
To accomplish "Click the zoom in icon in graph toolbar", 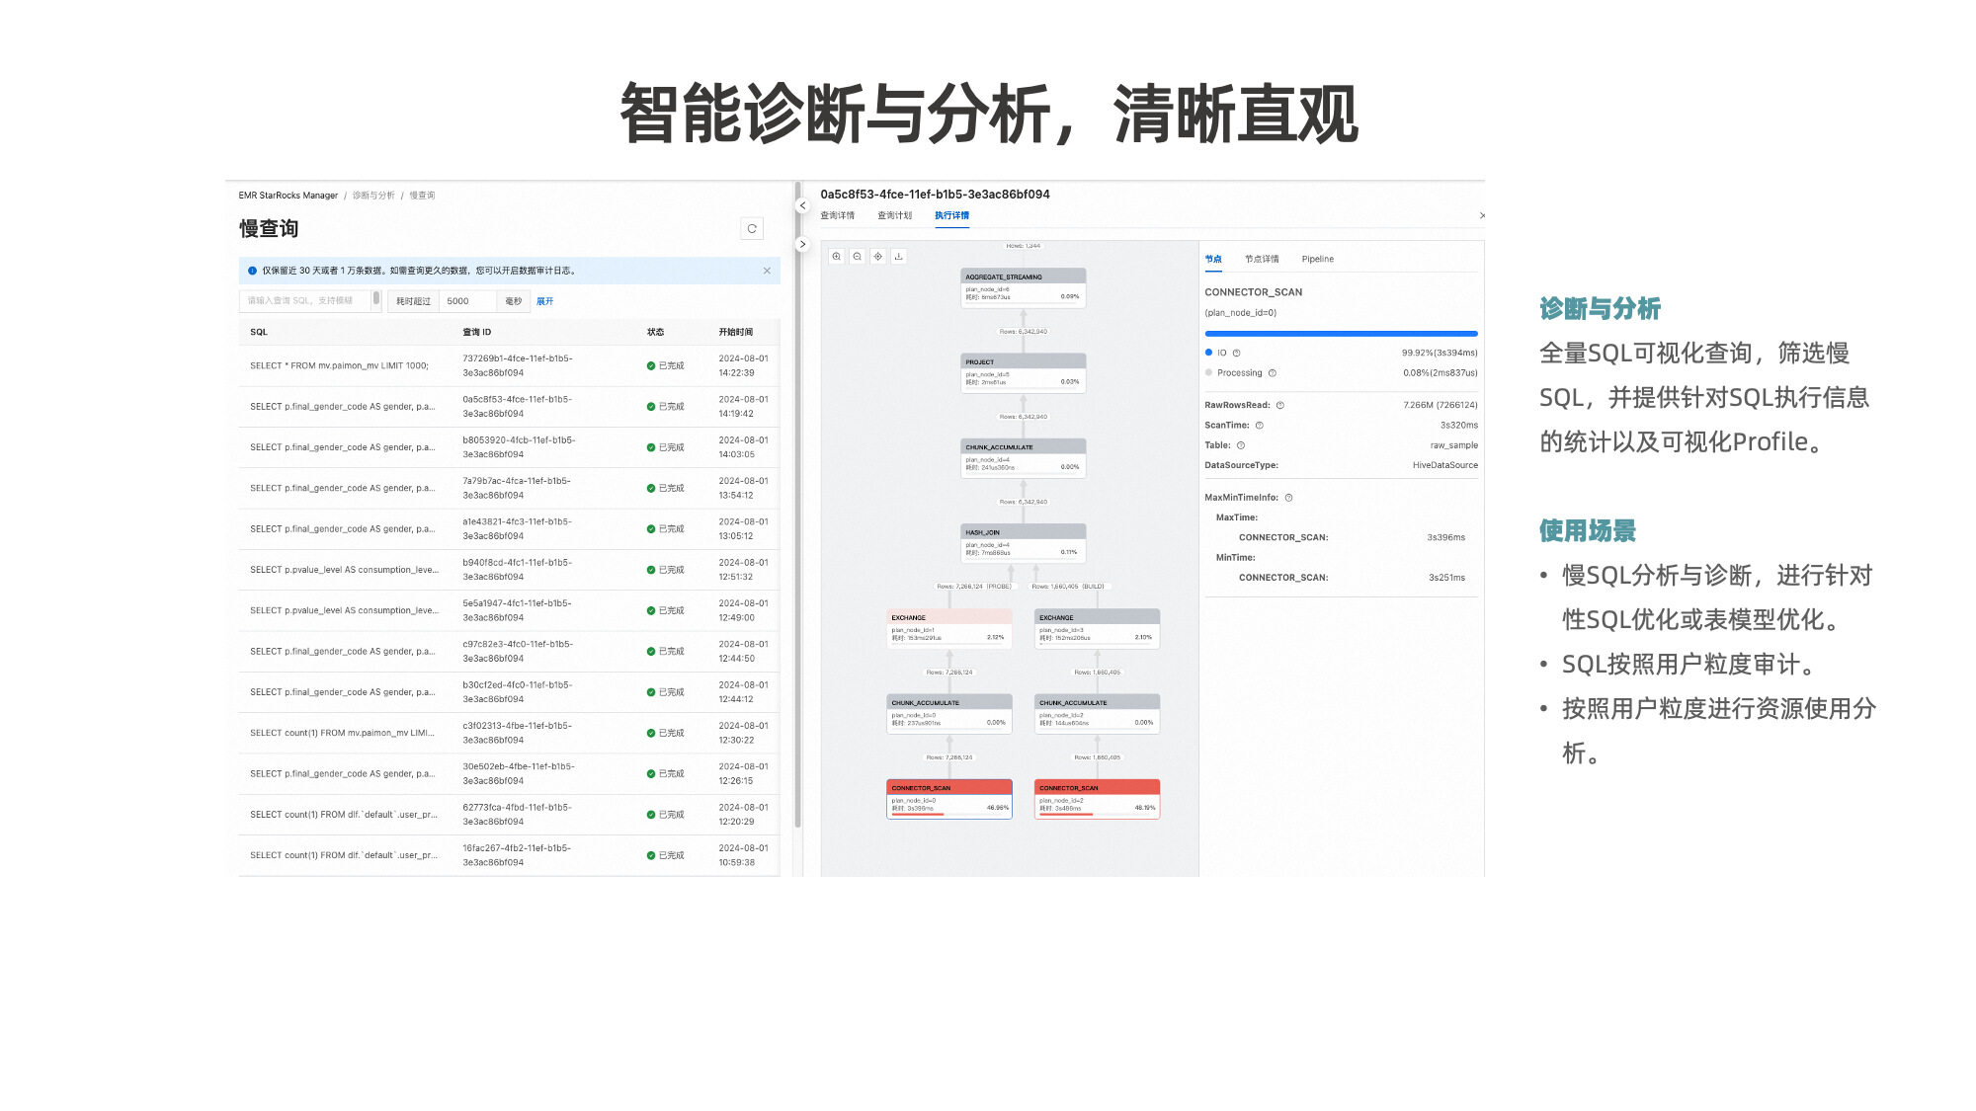I will click(x=837, y=257).
